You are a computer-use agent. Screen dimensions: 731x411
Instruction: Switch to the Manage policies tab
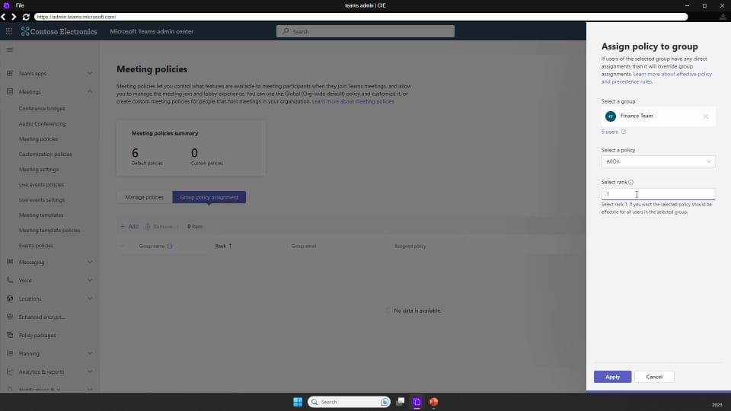144,197
